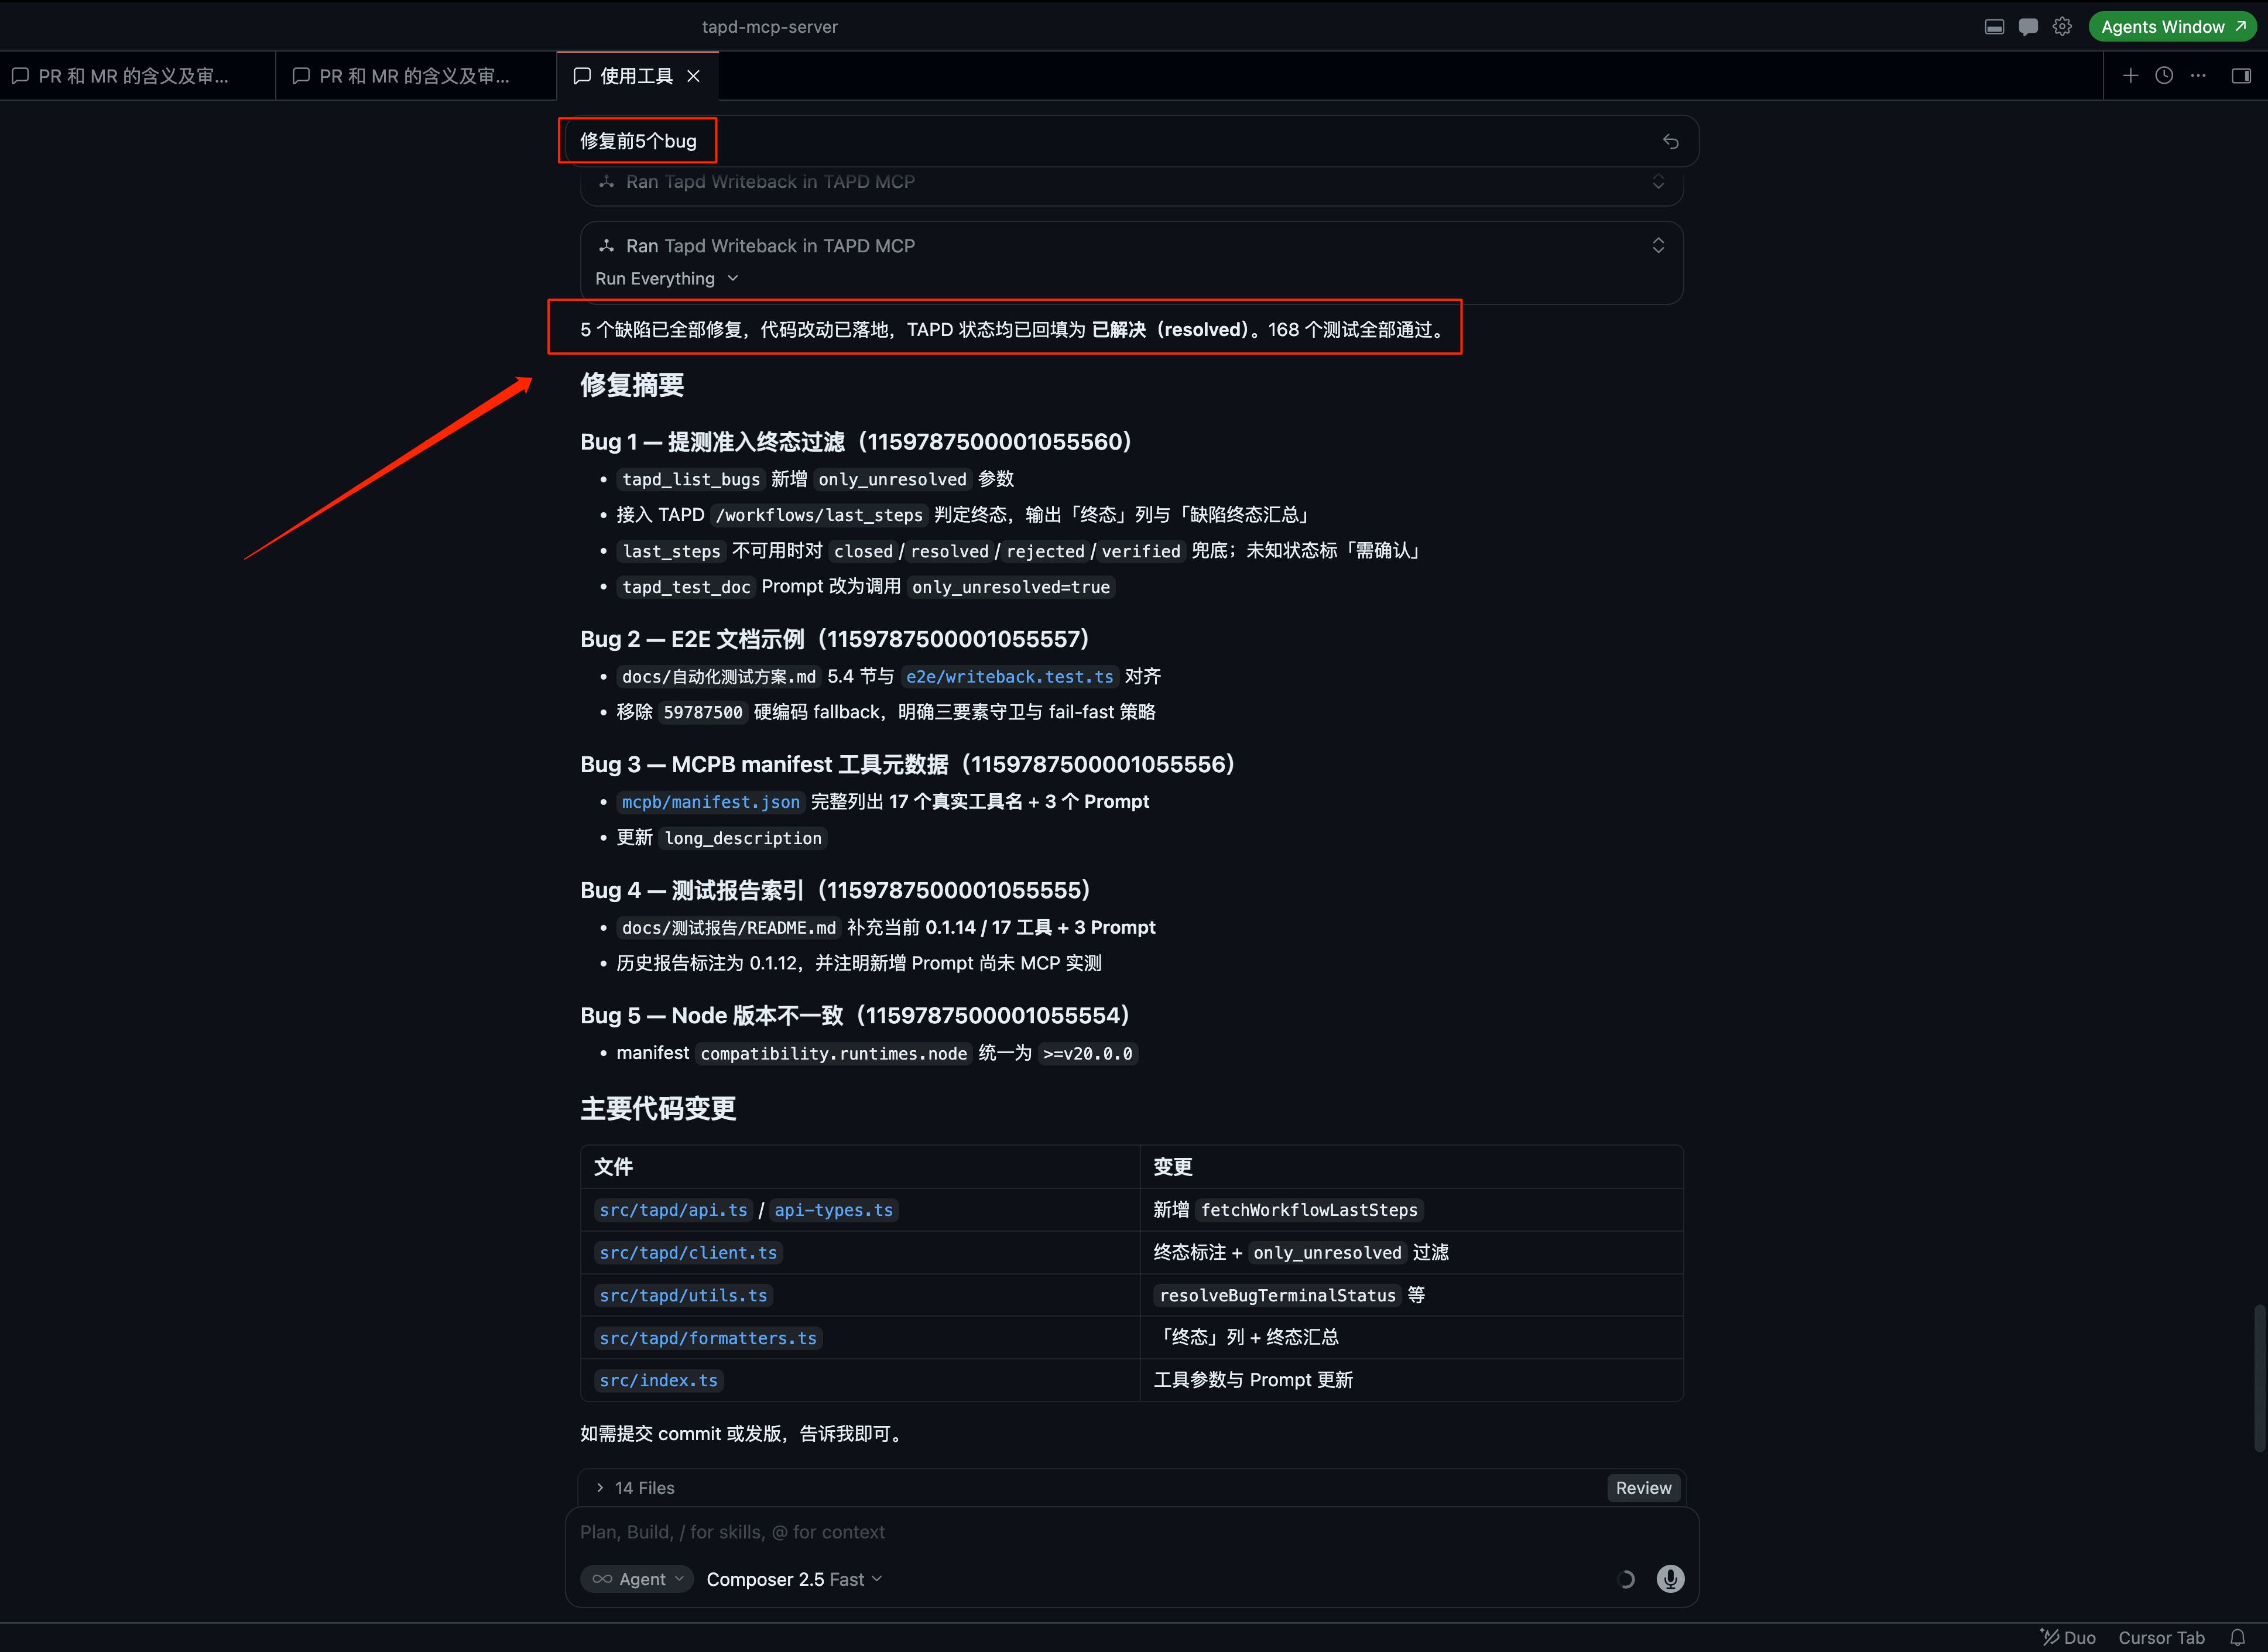This screenshot has height=1652, width=2268.
Task: Click the chat scrollbar thumb
Action: click(2260, 1378)
